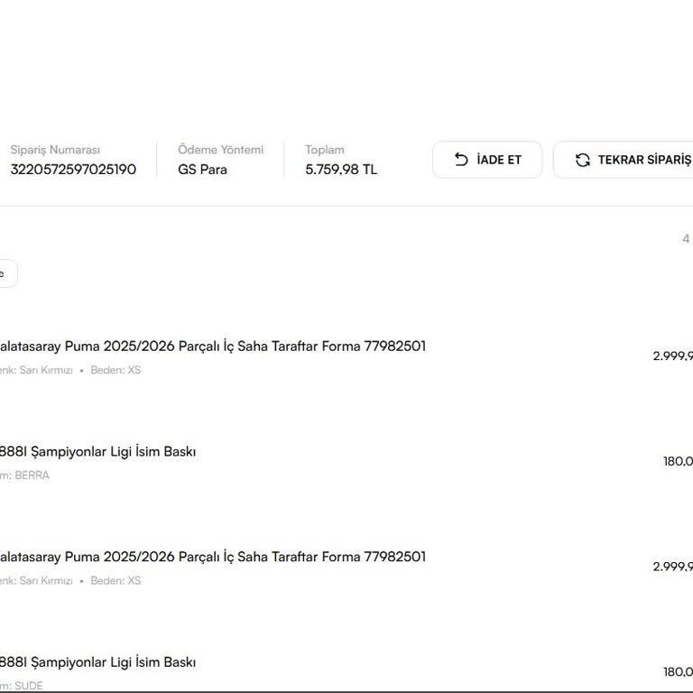Click the return arrow icon in İADE ET

(461, 160)
